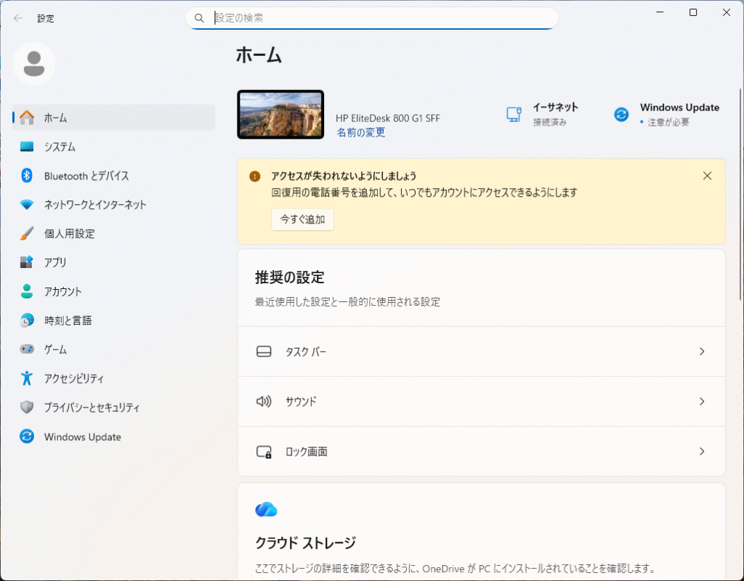
Task: Click the 個人用設定 paintbrush icon
Action: (x=27, y=234)
